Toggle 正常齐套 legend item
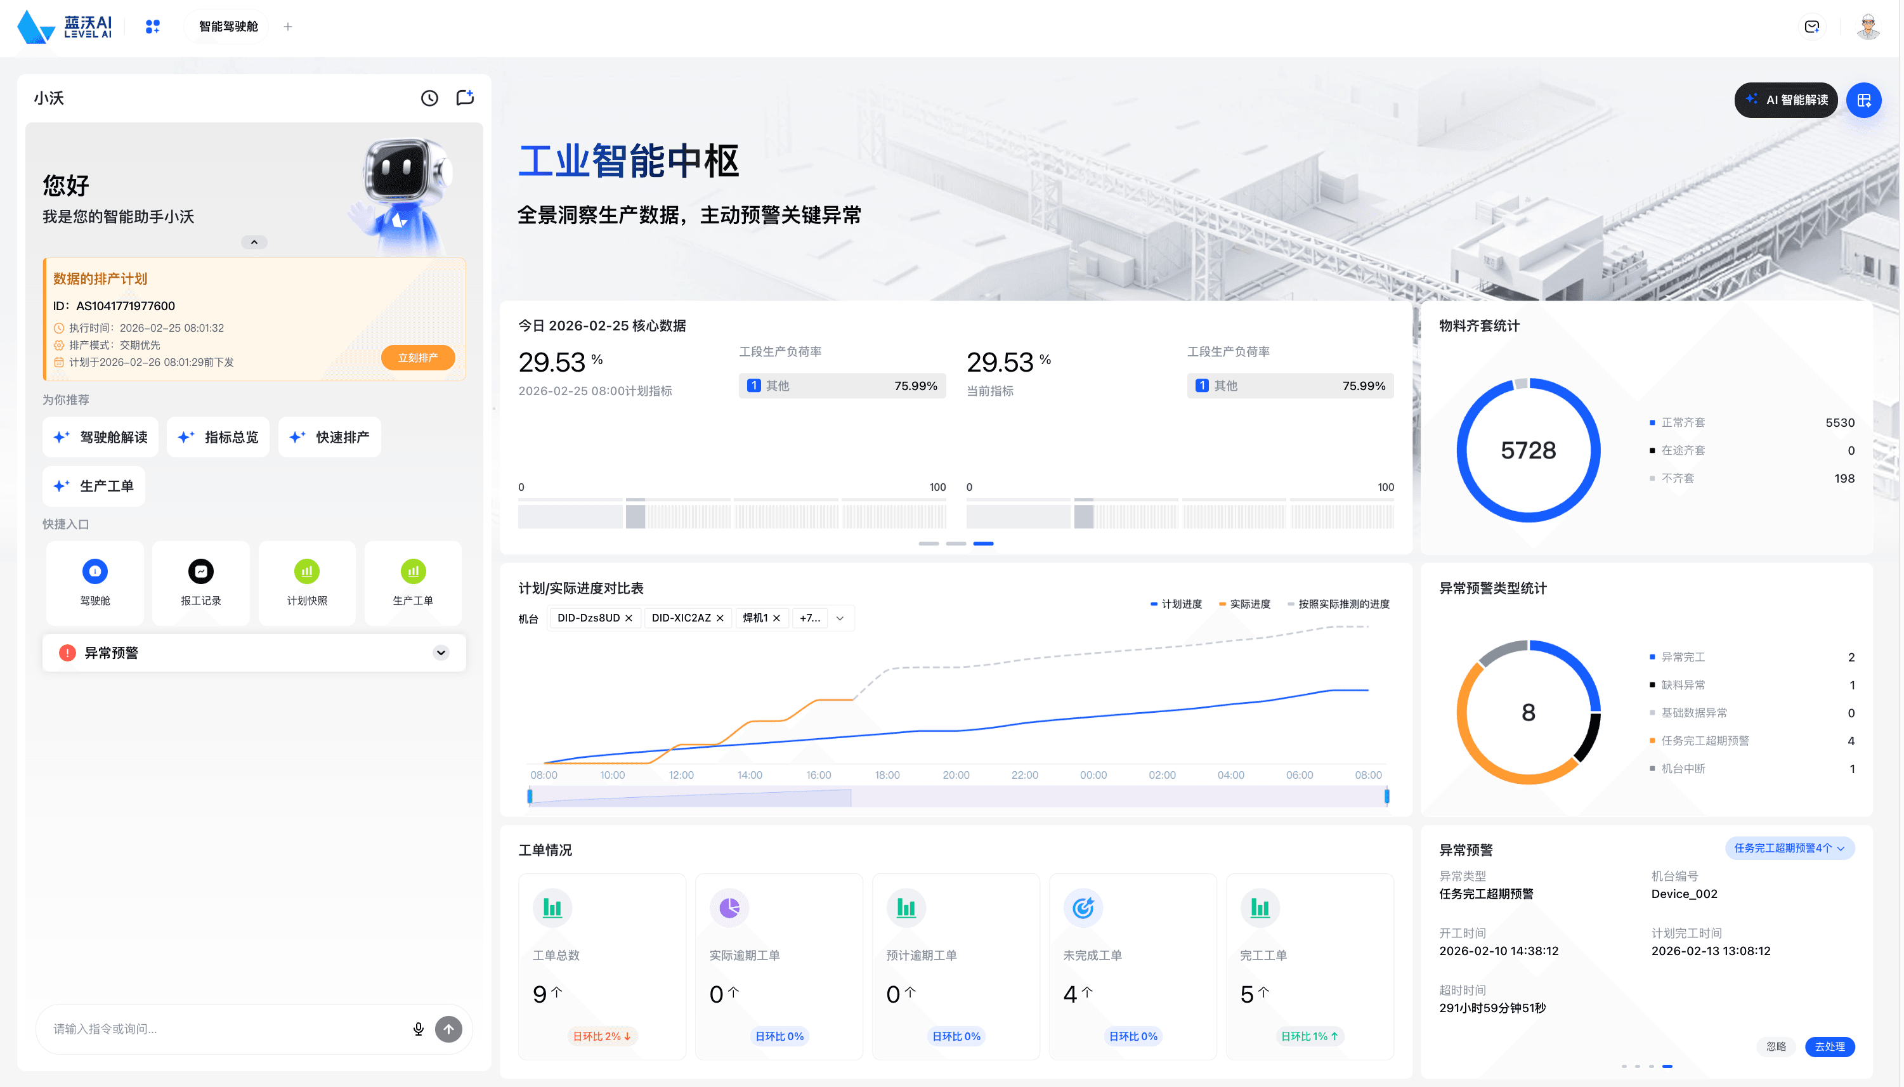This screenshot has height=1087, width=1904. click(1677, 422)
